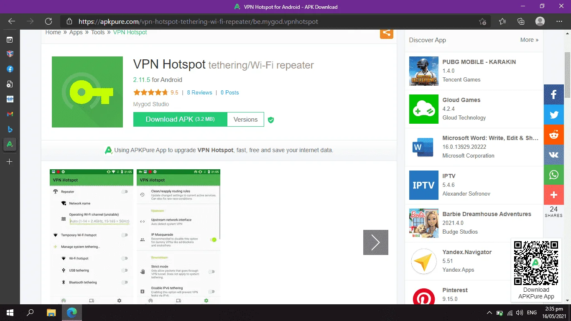Show hidden system tray icons

pyautogui.click(x=489, y=313)
